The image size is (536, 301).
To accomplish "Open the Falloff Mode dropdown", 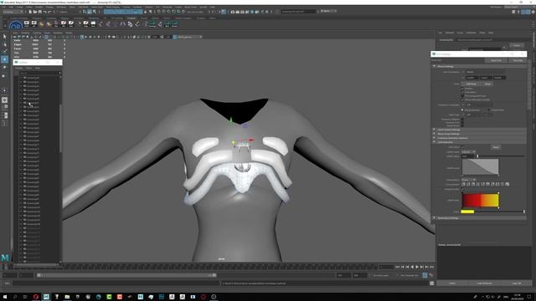I will point(469,151).
